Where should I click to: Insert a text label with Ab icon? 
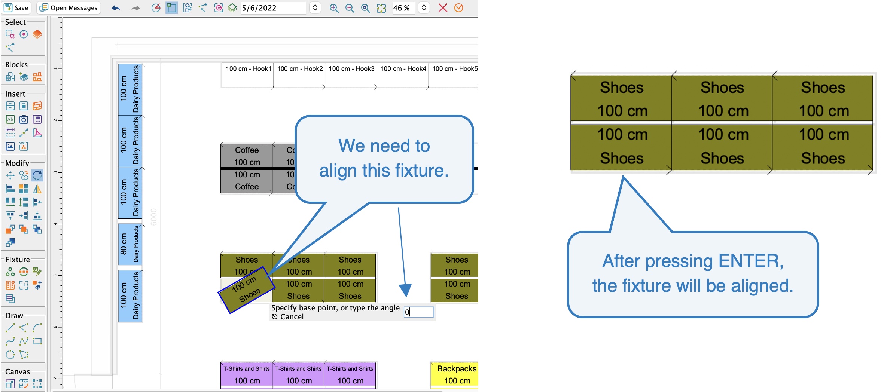click(10, 119)
